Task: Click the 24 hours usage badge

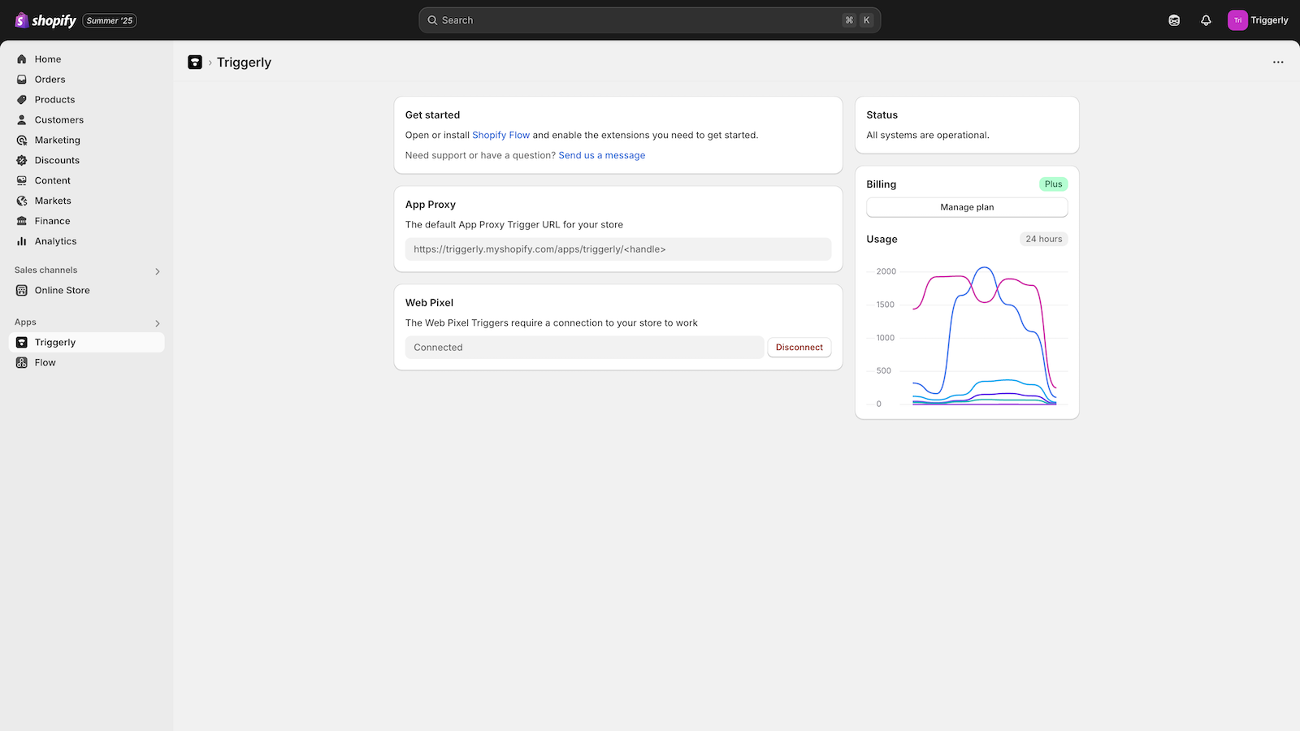Action: click(1044, 239)
